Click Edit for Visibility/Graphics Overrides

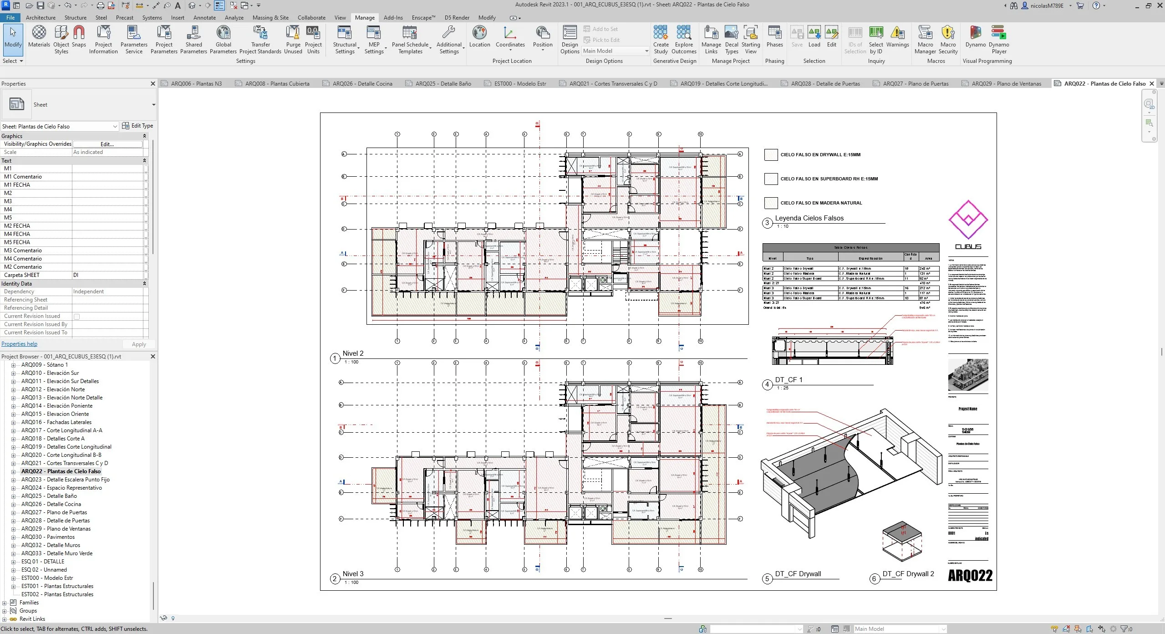point(107,144)
